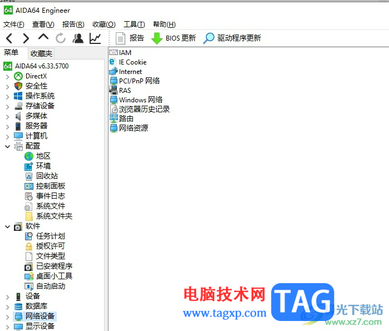Open the line graph toolbar icon

[95, 38]
